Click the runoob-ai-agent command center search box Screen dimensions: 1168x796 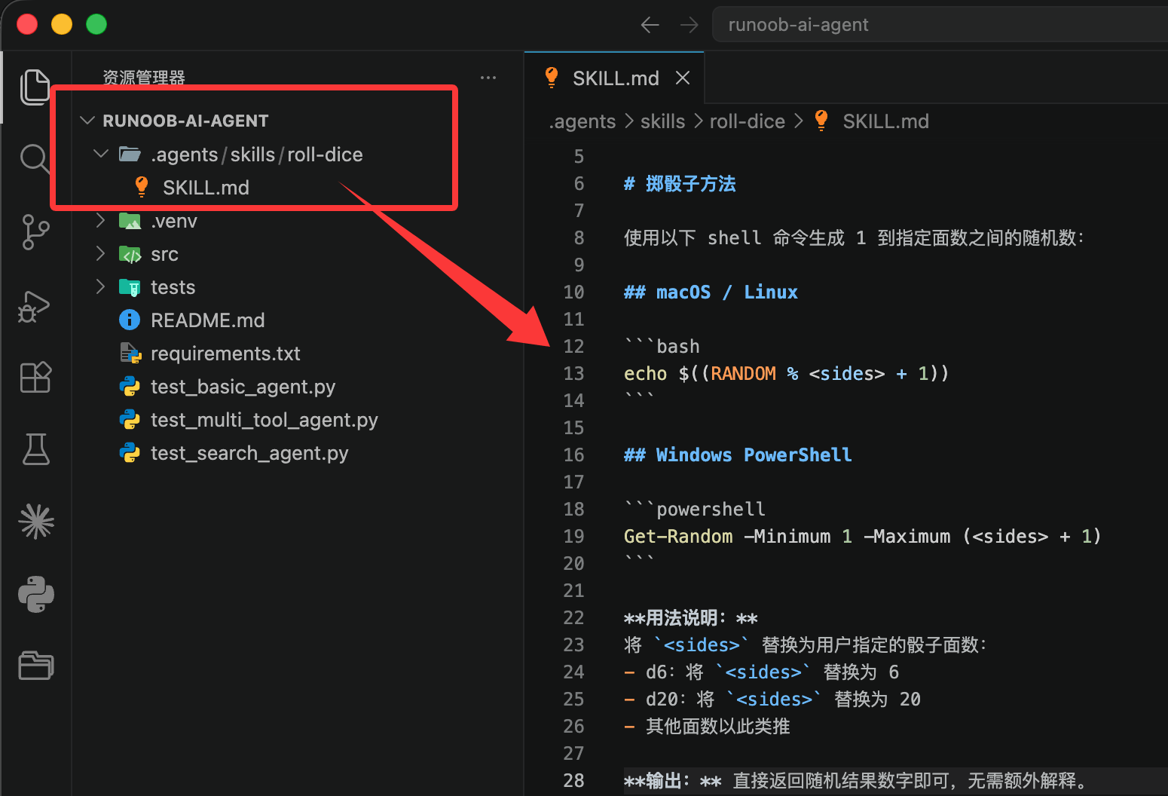click(940, 25)
